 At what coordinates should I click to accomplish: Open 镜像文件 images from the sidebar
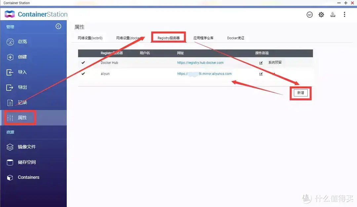pyautogui.click(x=25, y=147)
